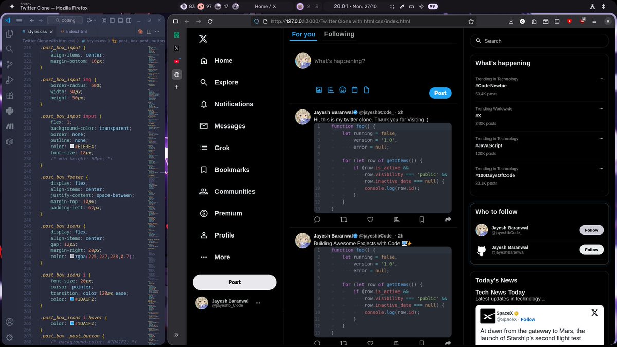Viewport: 617px width, 347px height.
Task: Select the For you tab
Action: tap(303, 34)
